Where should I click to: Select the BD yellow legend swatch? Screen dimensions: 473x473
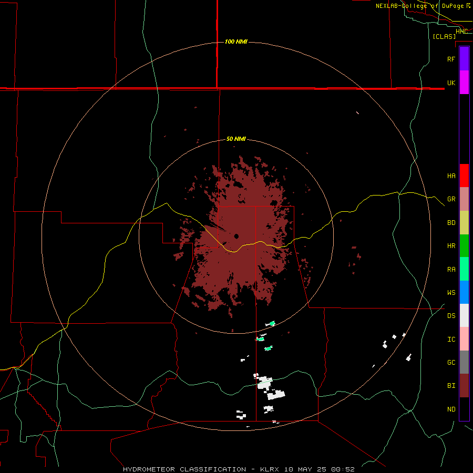464,223
